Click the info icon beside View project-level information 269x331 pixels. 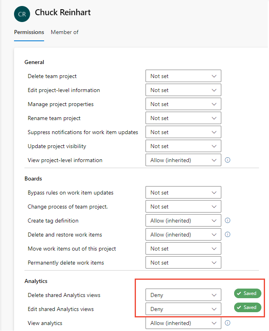point(227,160)
